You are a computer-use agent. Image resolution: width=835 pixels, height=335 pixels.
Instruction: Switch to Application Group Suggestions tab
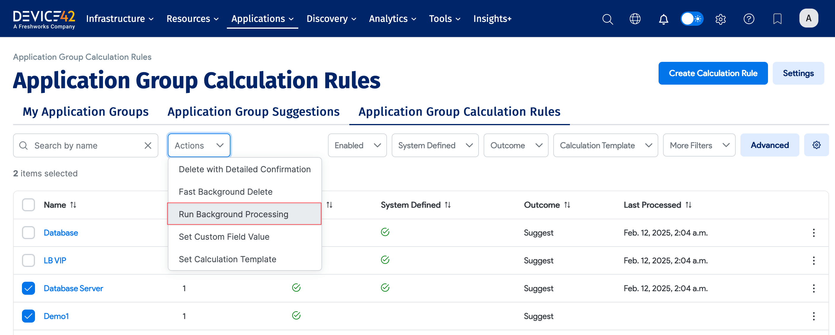tap(253, 112)
